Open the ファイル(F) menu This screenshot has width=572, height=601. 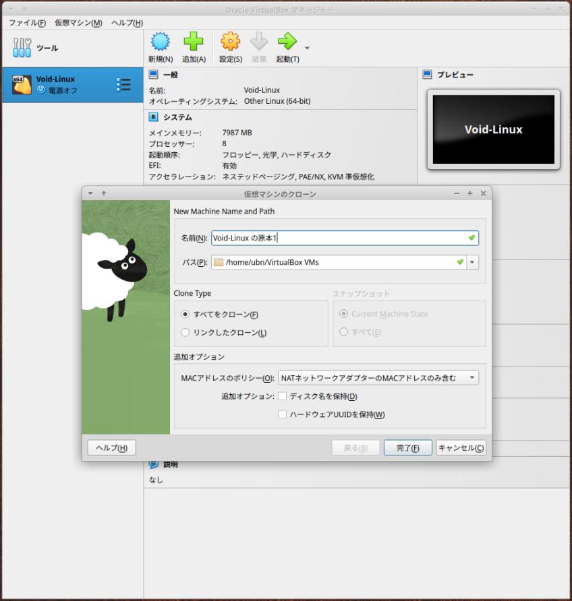[27, 23]
